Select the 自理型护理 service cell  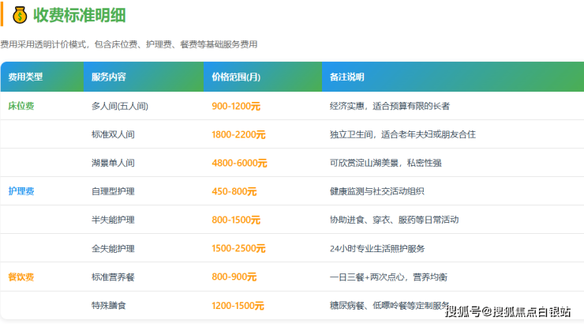[x=113, y=191]
